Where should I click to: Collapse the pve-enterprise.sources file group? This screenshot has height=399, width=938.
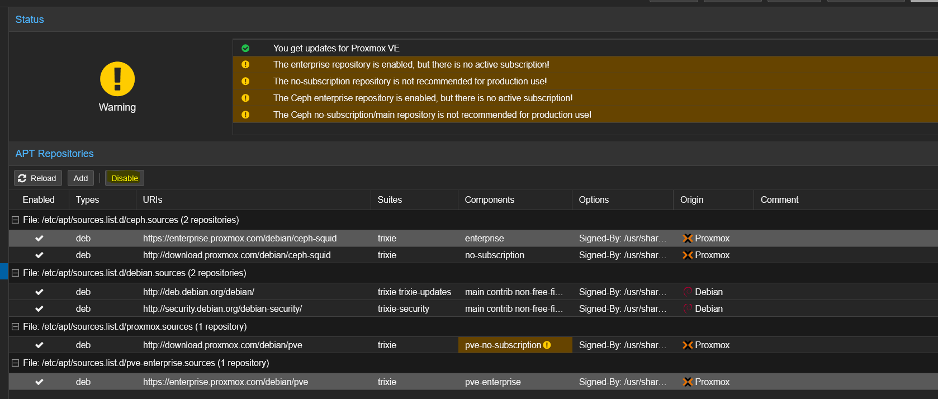[x=16, y=363]
